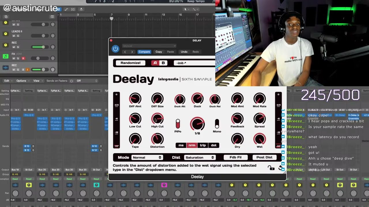This screenshot has height=207, width=369.
Task: Select the B preset slot
Action: (x=163, y=63)
